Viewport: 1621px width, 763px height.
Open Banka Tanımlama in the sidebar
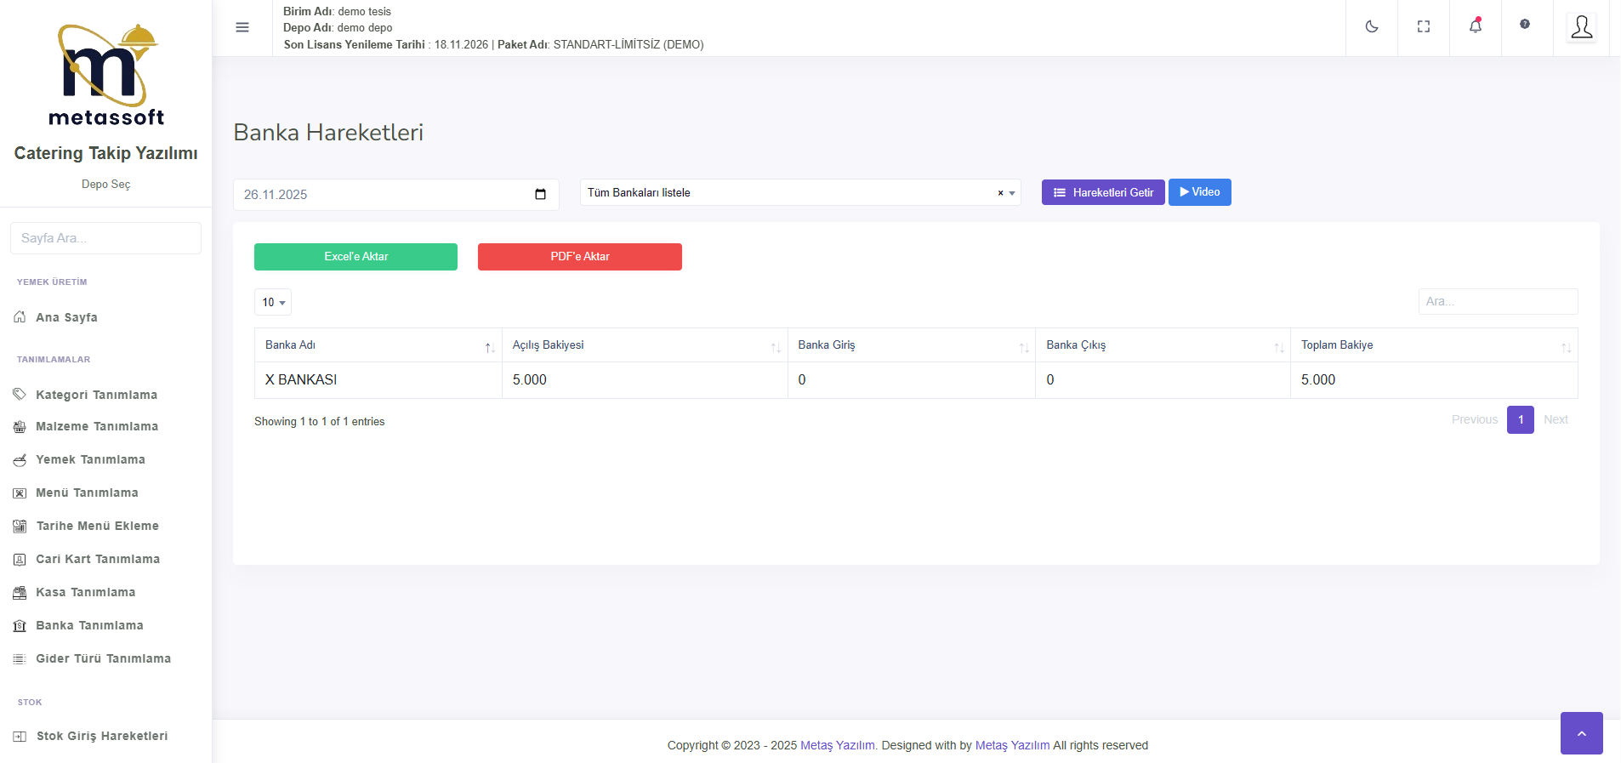(x=89, y=625)
